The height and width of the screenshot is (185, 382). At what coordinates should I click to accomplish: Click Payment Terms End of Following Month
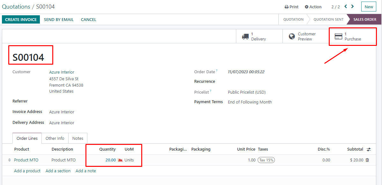coord(250,102)
